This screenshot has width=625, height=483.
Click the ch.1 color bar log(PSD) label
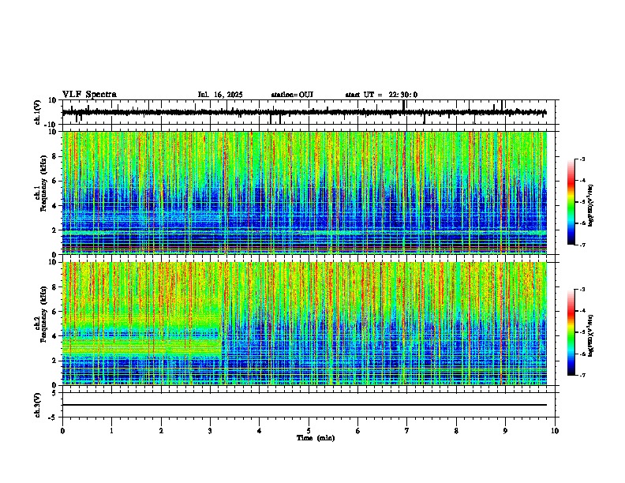[x=591, y=205]
